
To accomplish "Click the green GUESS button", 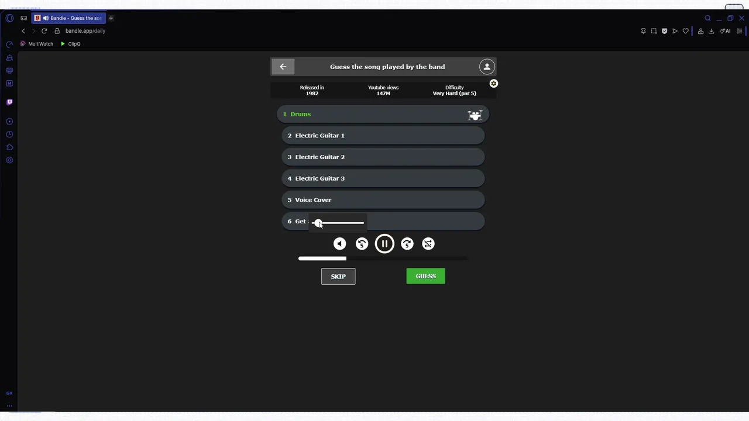I will (x=425, y=276).
